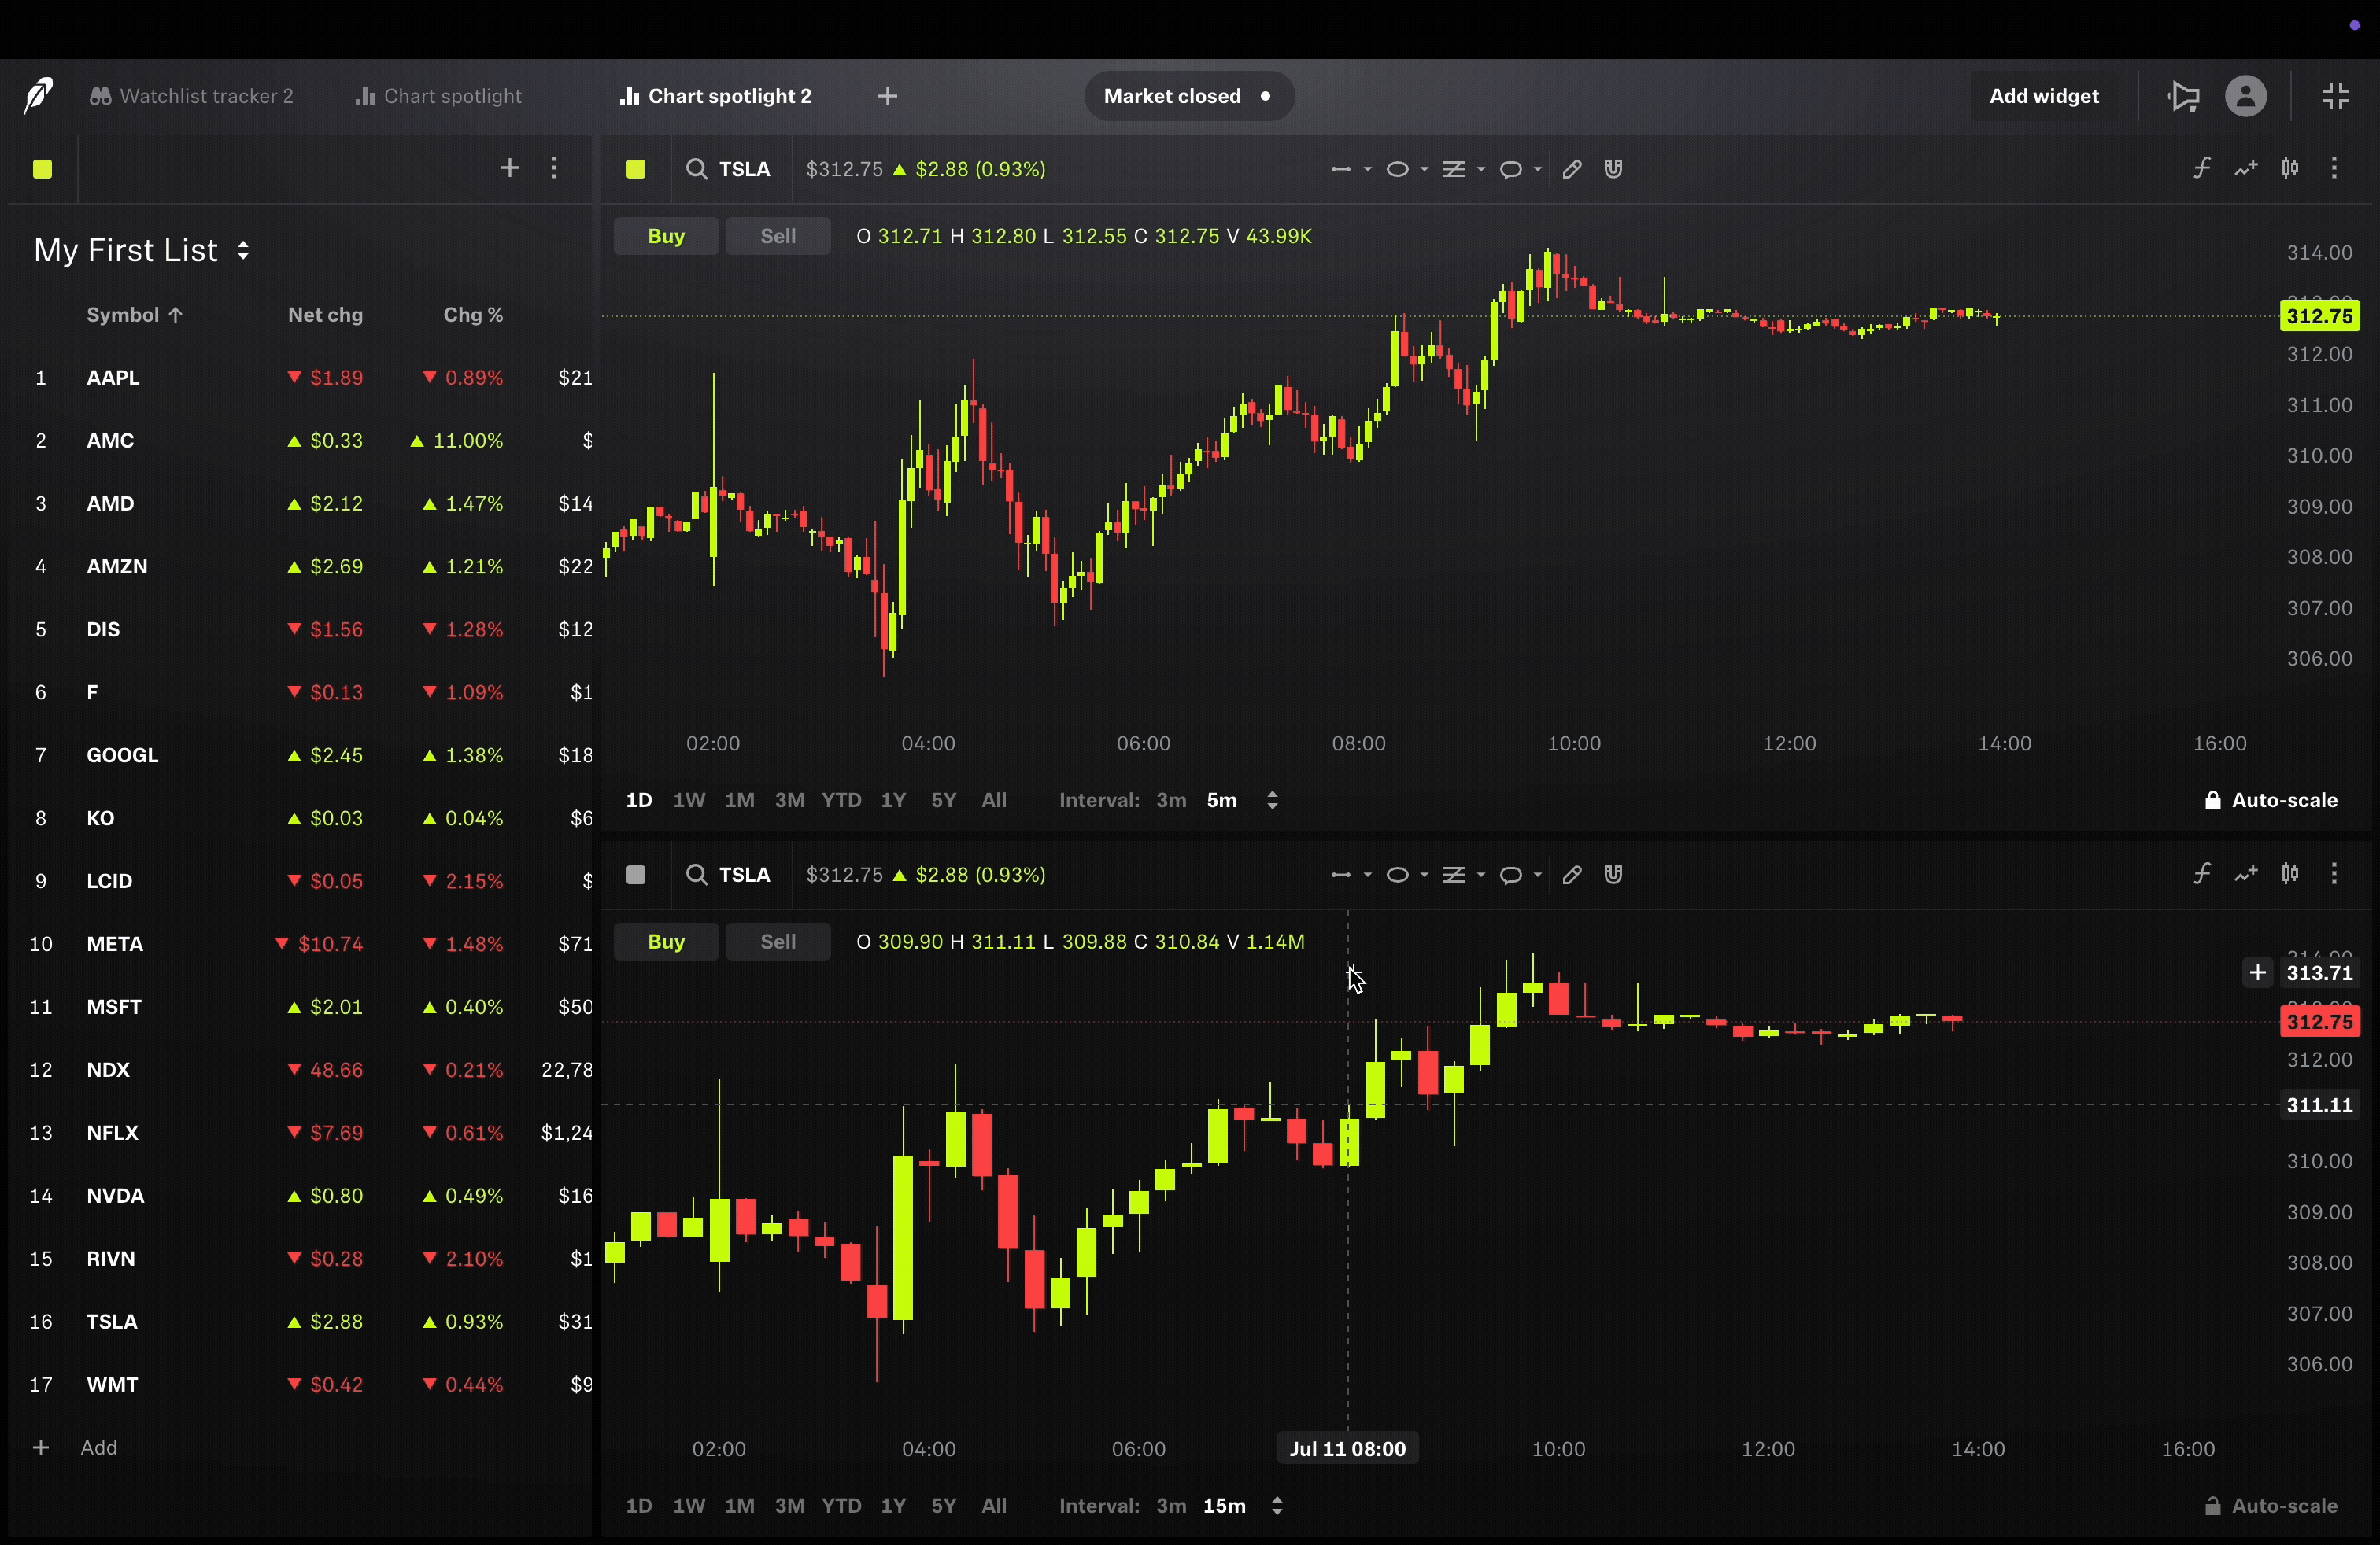The image size is (2380, 1545).
Task: Select the comment bubble tool in the bottom chart
Action: [1511, 875]
